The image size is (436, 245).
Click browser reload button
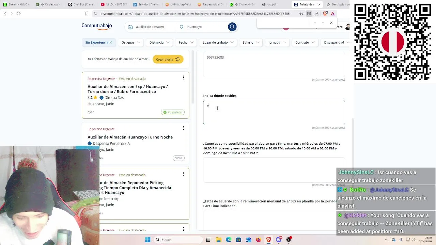18,14
